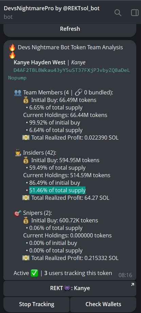Open the DevsNightmarePro chat header title
The height and width of the screenshot is (313, 141).
[52, 9]
